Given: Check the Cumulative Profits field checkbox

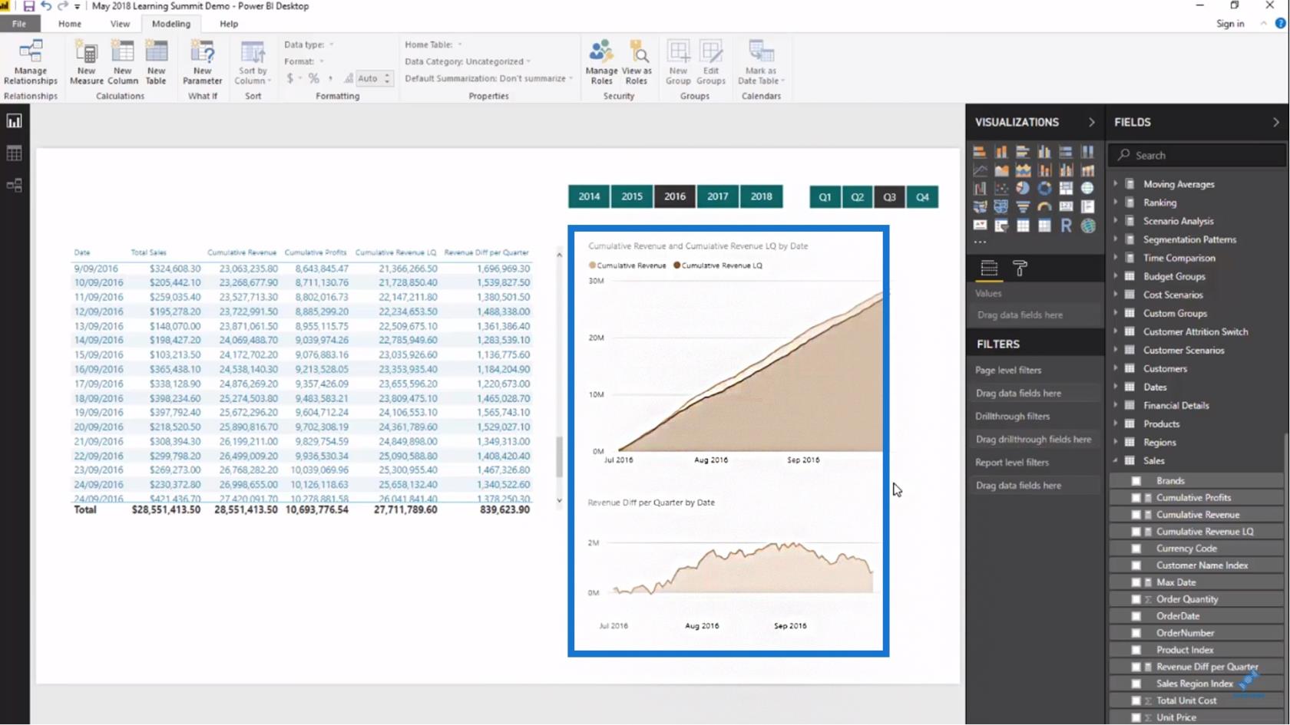Looking at the screenshot, I should coord(1136,498).
